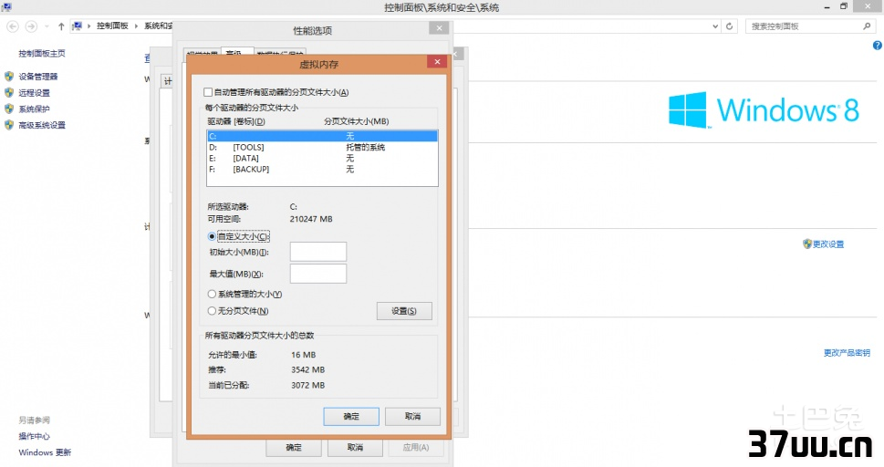Open recent locations dropdown arrow near navigation
884x467 pixels.
pyautogui.click(x=47, y=26)
